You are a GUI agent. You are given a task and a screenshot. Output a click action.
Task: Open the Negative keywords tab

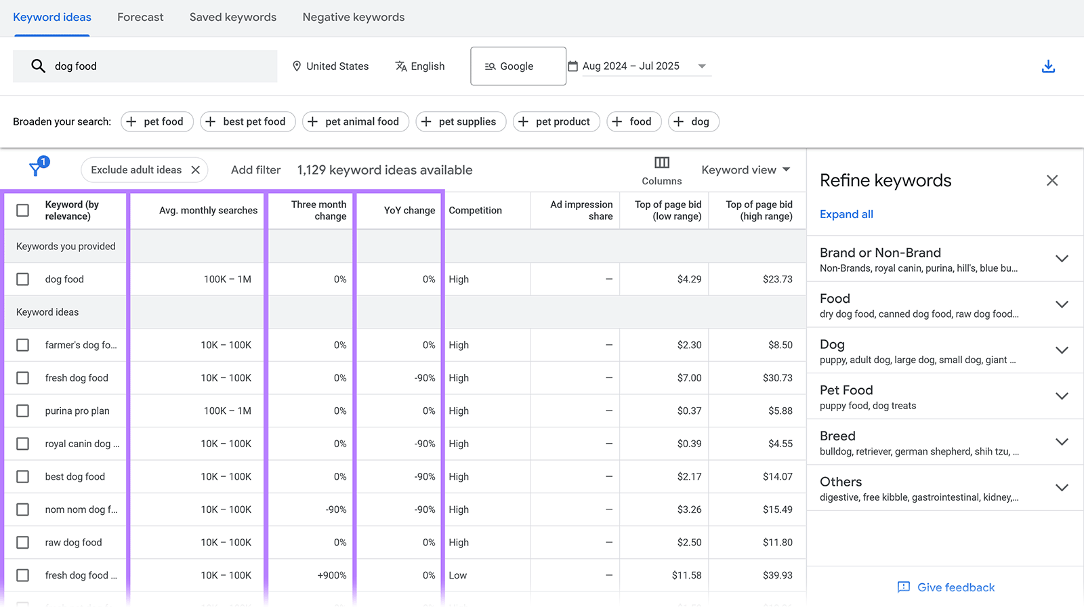point(353,18)
